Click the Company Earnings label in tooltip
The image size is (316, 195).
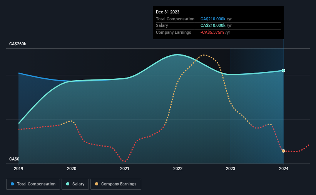pyautogui.click(x=173, y=32)
